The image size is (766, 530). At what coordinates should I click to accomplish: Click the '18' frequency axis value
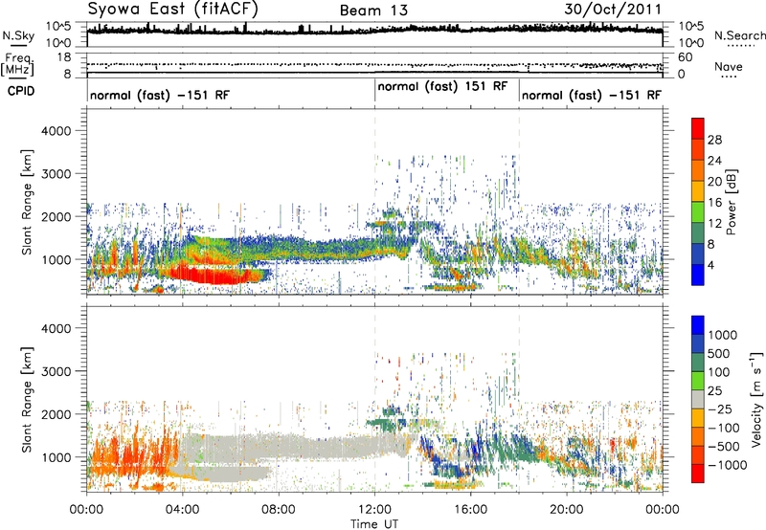(x=64, y=57)
